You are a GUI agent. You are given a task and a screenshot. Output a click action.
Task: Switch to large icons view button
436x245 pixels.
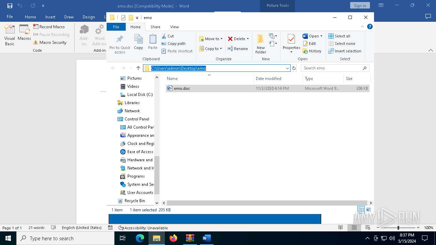[x=368, y=210]
